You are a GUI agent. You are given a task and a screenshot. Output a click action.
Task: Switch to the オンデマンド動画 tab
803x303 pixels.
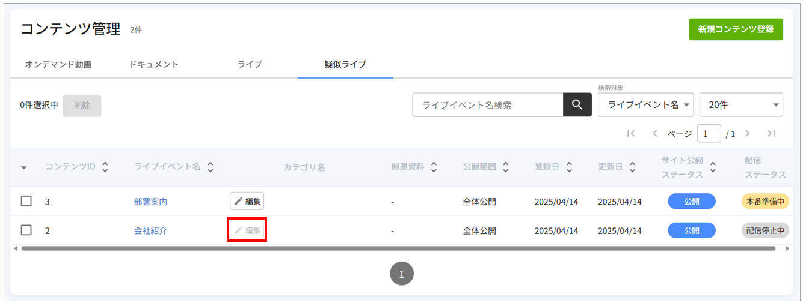coord(58,64)
